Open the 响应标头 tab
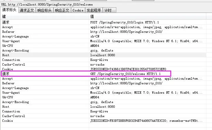Viewport: 212px width, 130px height. tap(44, 10)
